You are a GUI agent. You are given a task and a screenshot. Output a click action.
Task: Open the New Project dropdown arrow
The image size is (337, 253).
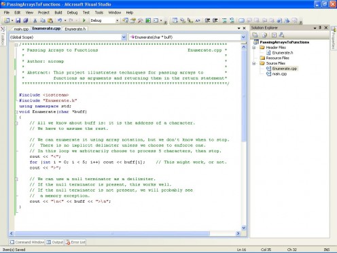point(12,20)
